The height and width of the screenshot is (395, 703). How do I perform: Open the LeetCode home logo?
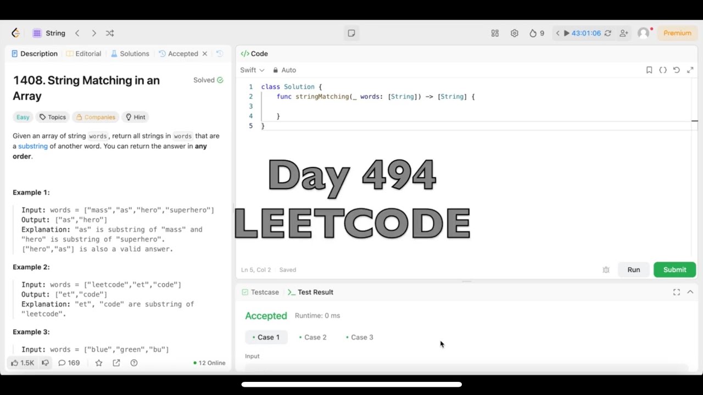pos(15,33)
